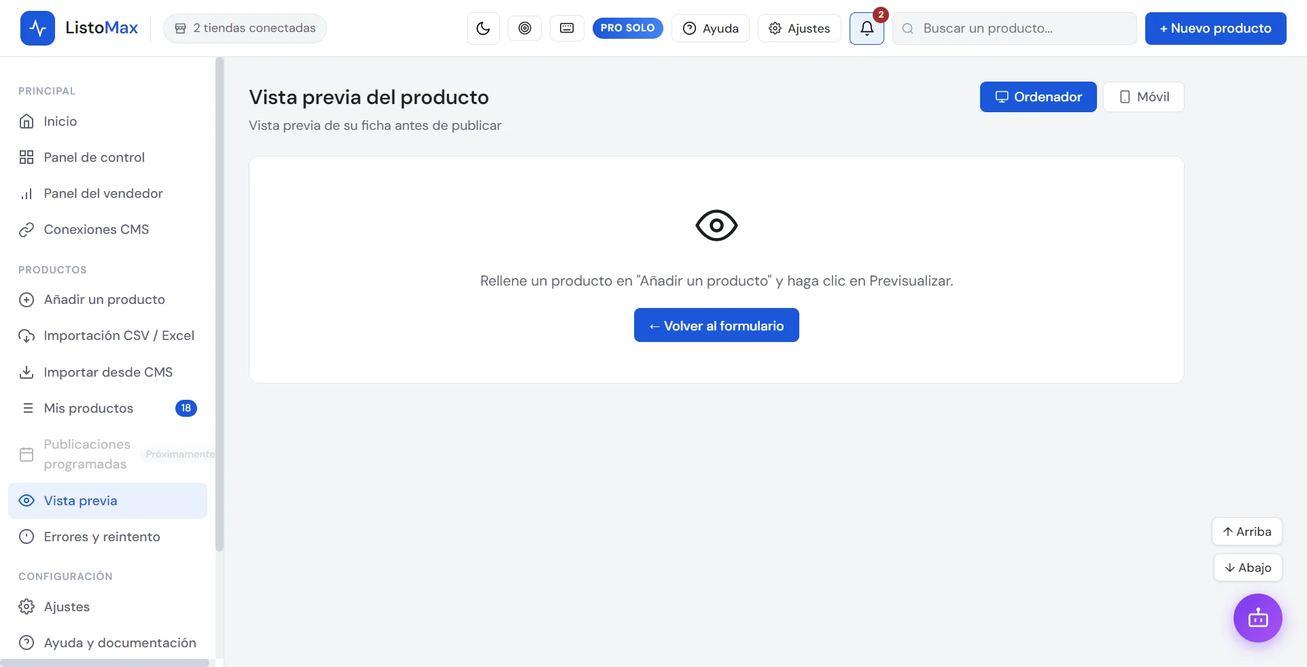Click Publicaciones programadas sidebar item
Image resolution: width=1307 pixels, height=667 pixels.
pyautogui.click(x=107, y=454)
